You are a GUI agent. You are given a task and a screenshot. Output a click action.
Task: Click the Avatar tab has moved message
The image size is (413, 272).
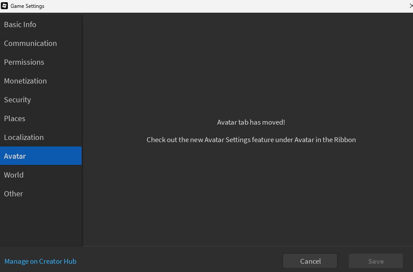pos(251,122)
